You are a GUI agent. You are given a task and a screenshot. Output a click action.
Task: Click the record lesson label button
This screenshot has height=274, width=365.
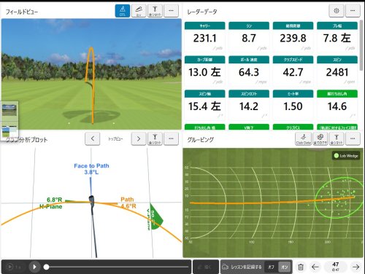pos(242,267)
